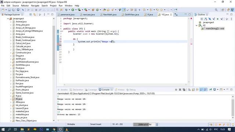Open the Refactor menu
Viewport: 235px width, 132px height.
coord(25,6)
